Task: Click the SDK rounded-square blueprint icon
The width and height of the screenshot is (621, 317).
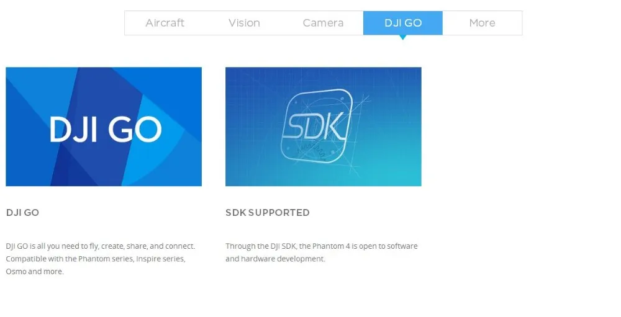Action: (x=317, y=127)
